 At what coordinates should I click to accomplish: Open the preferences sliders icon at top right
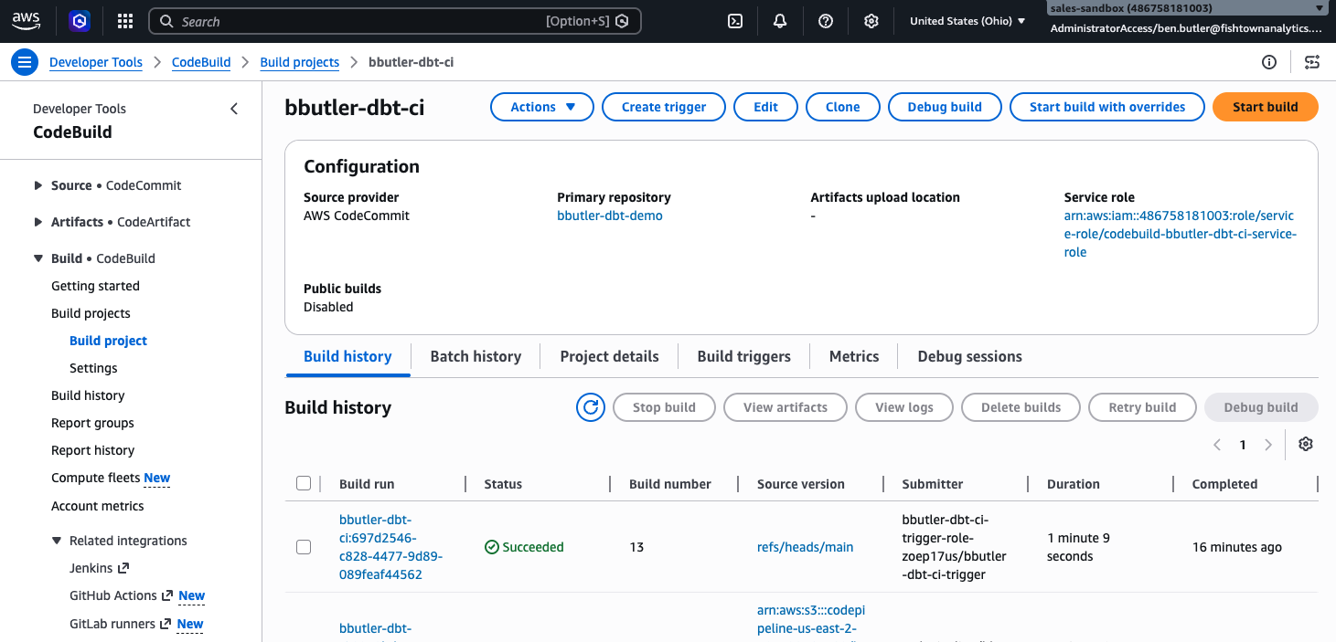tap(1312, 62)
